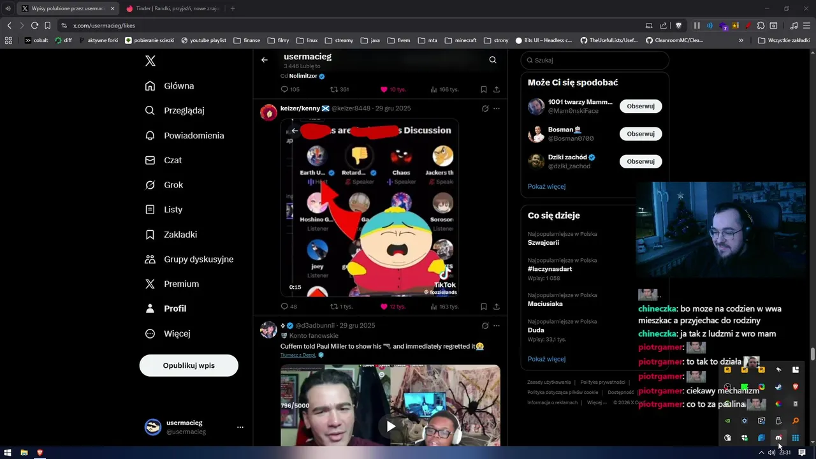The width and height of the screenshot is (816, 459).
Task: Go to X home logo
Action: [x=150, y=61]
